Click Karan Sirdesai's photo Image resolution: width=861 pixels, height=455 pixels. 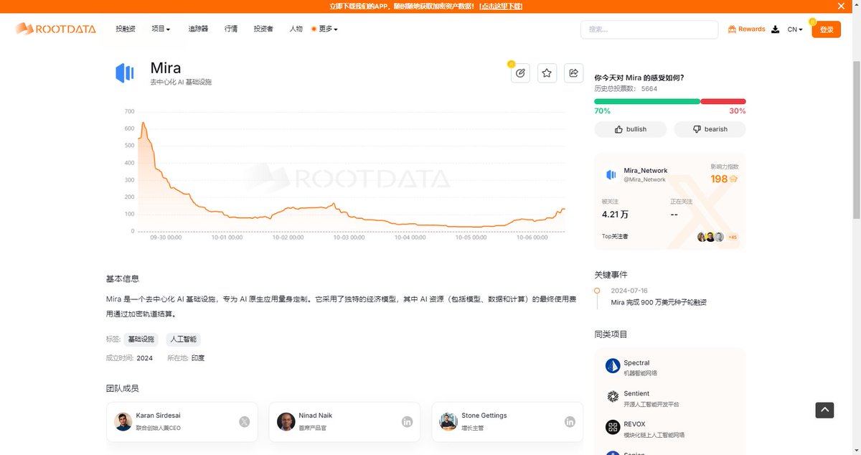[123, 422]
